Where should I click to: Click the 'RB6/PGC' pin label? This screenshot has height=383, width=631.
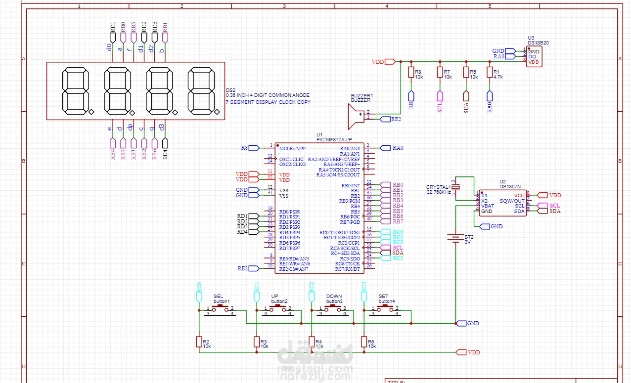350,216
